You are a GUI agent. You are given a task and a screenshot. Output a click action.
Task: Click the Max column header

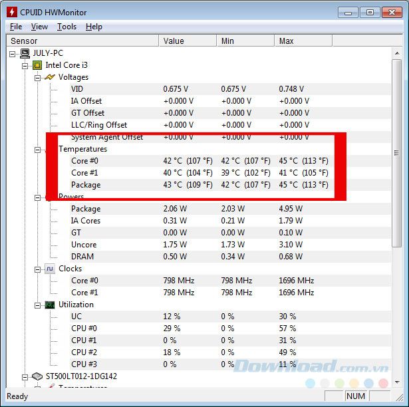[x=303, y=41]
